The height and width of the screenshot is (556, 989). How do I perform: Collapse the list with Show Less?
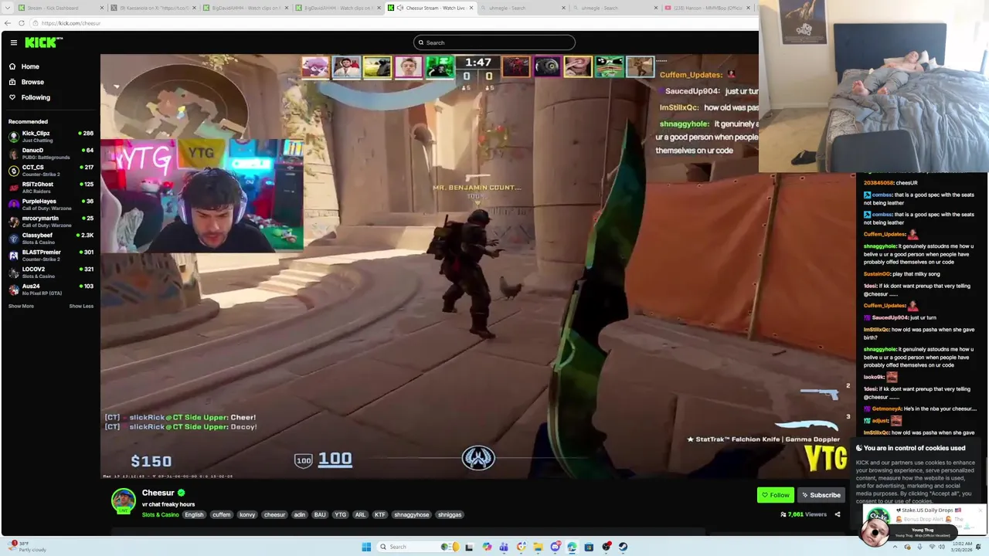point(81,307)
